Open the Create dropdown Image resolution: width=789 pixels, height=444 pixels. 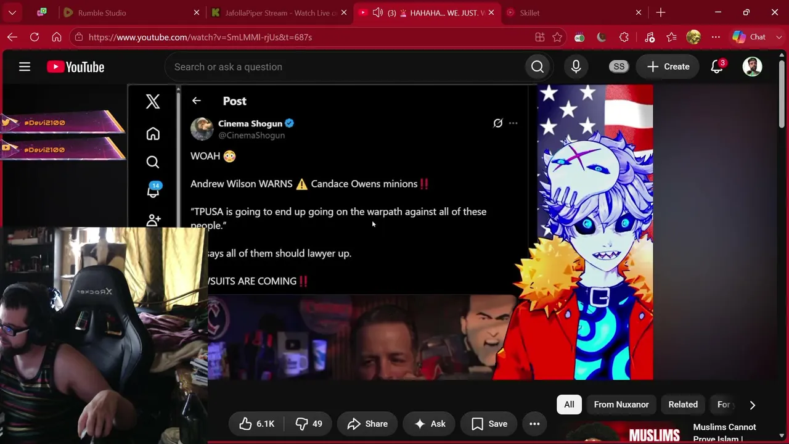(668, 67)
